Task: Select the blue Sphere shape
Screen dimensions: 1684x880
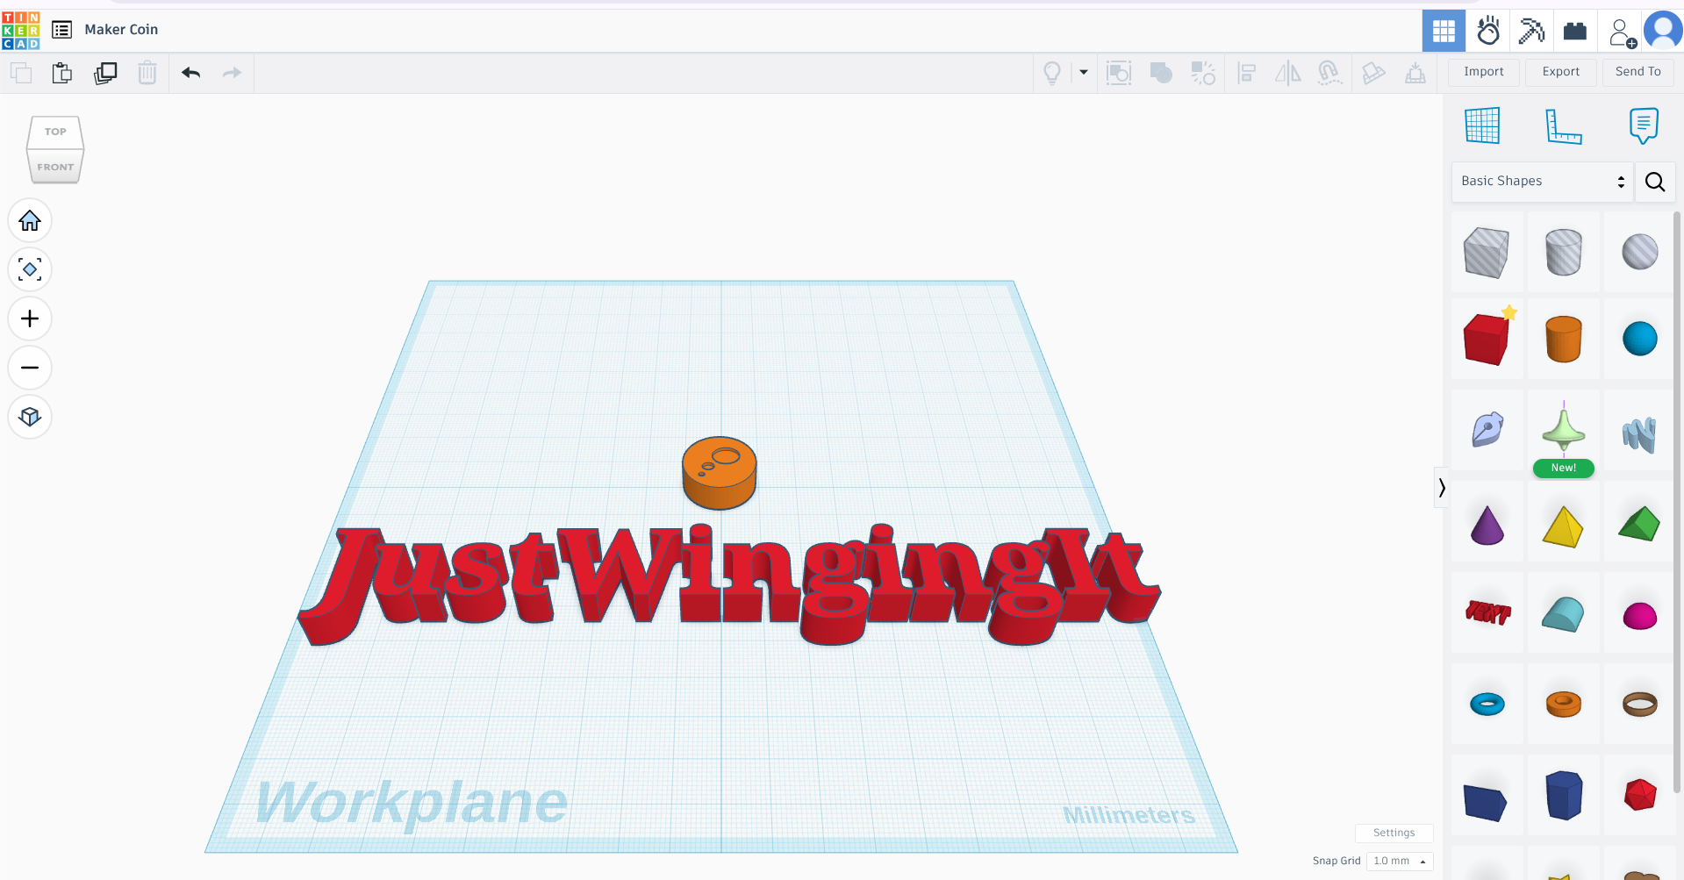Action: 1639,340
